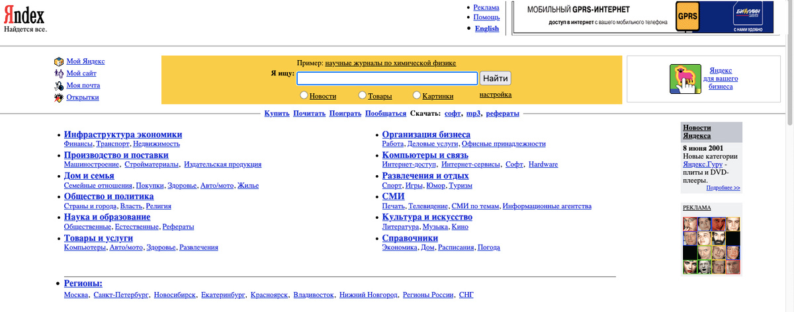Focus the Я ищу search field

(x=387, y=78)
